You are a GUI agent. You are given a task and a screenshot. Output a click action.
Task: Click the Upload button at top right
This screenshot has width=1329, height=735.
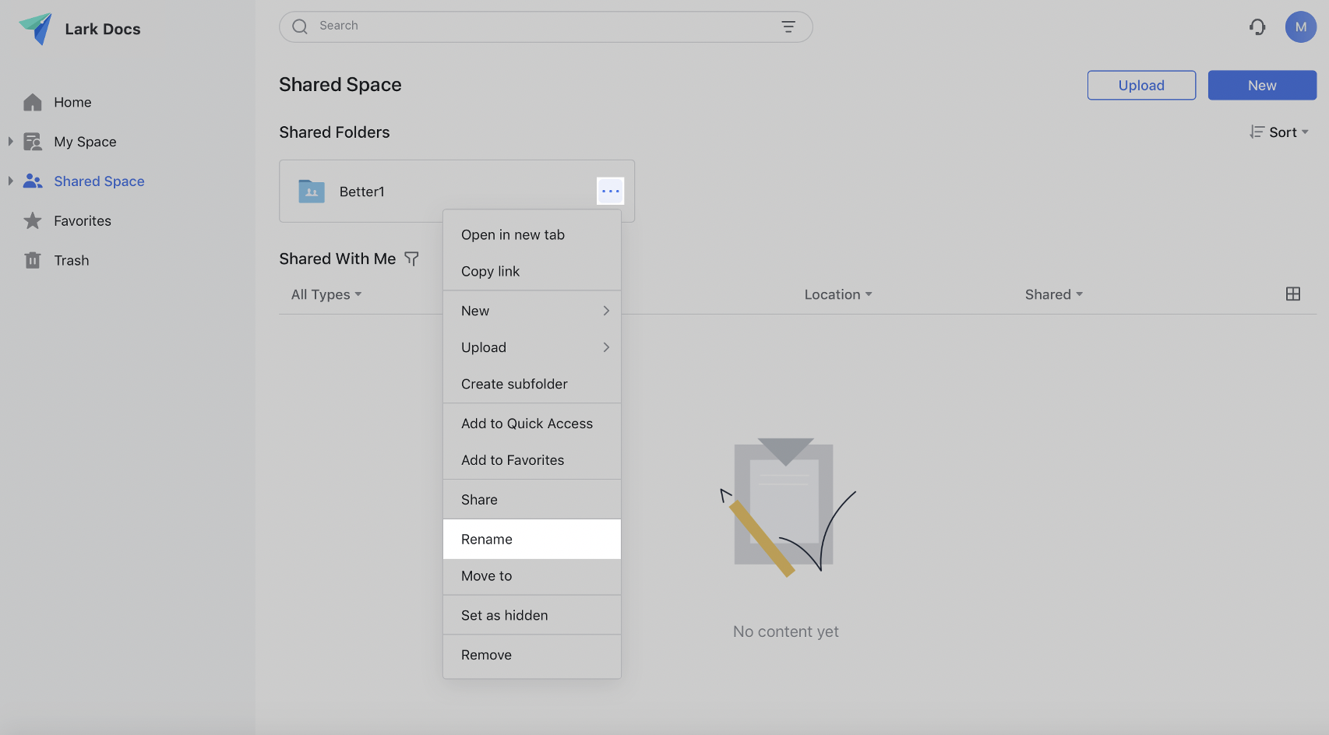[1140, 86]
